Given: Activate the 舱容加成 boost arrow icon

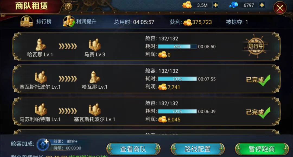Looking at the screenshot, I should pyautogui.click(x=43, y=144).
